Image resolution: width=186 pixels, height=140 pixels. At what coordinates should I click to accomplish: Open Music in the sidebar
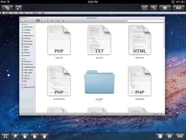[26, 50]
